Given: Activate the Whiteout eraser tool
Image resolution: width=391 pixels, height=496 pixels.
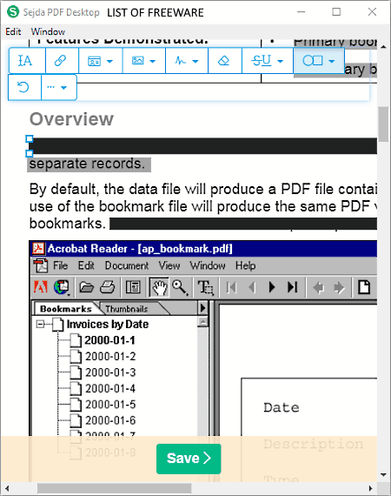Looking at the screenshot, I should (224, 60).
